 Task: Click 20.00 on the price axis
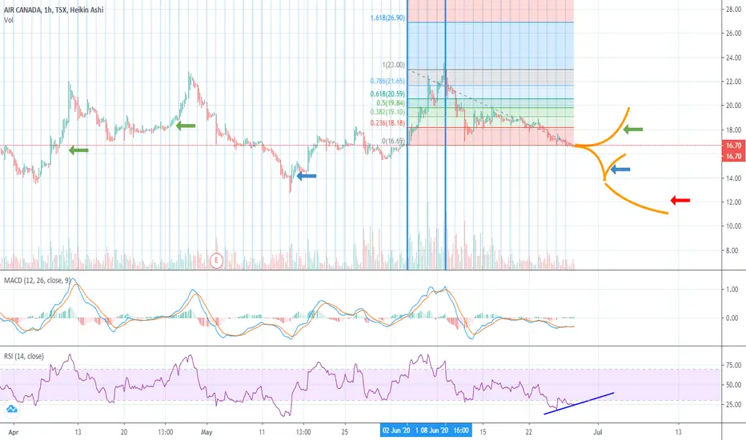(733, 106)
